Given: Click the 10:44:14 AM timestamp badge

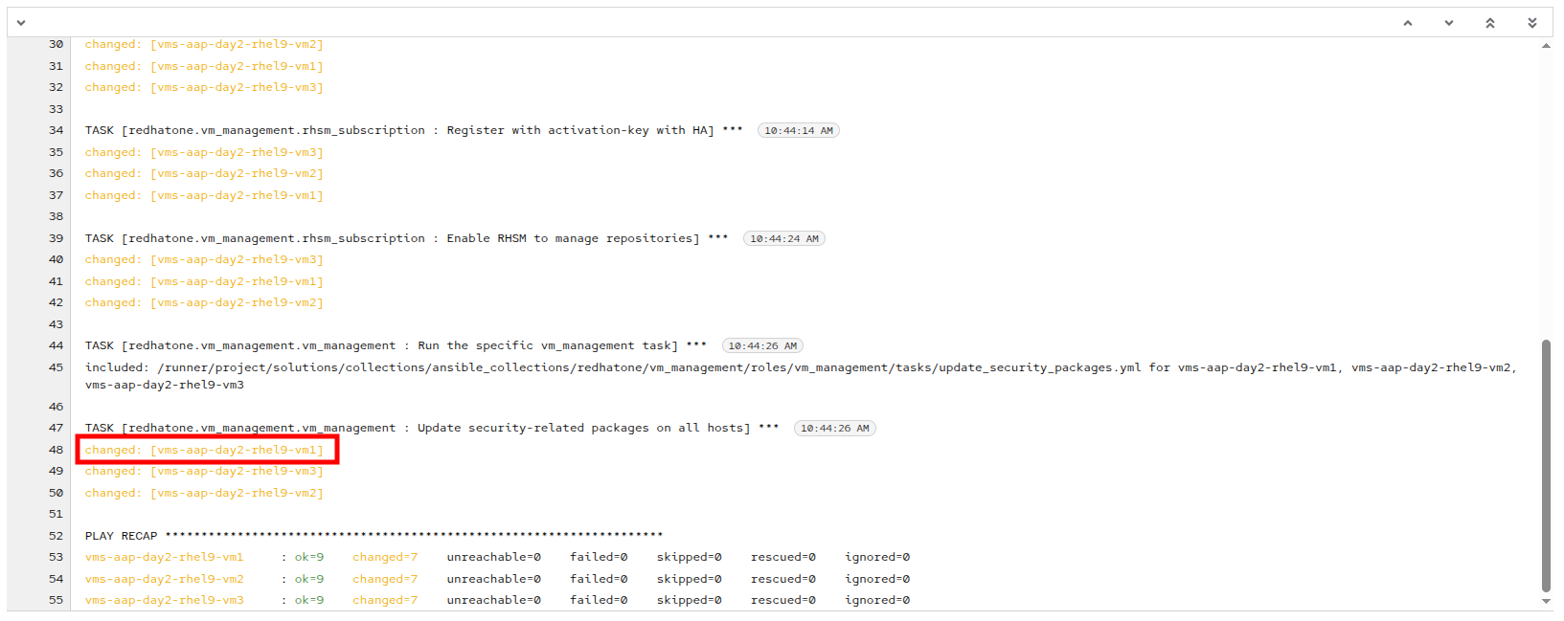Looking at the screenshot, I should tap(798, 131).
